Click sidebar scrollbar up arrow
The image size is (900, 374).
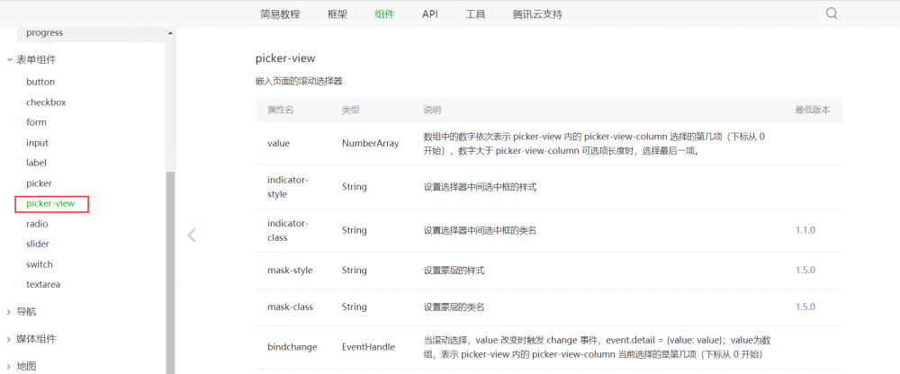(x=170, y=33)
